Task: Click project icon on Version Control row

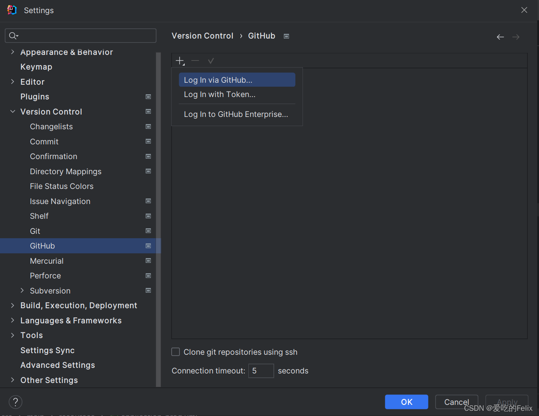Action: [148, 112]
